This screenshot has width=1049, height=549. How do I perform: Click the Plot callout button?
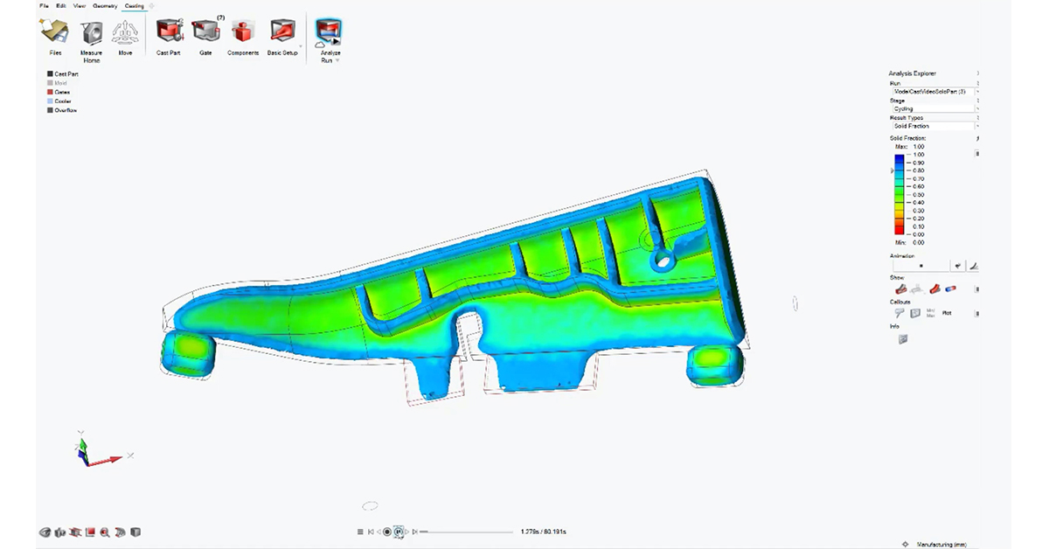pos(947,312)
